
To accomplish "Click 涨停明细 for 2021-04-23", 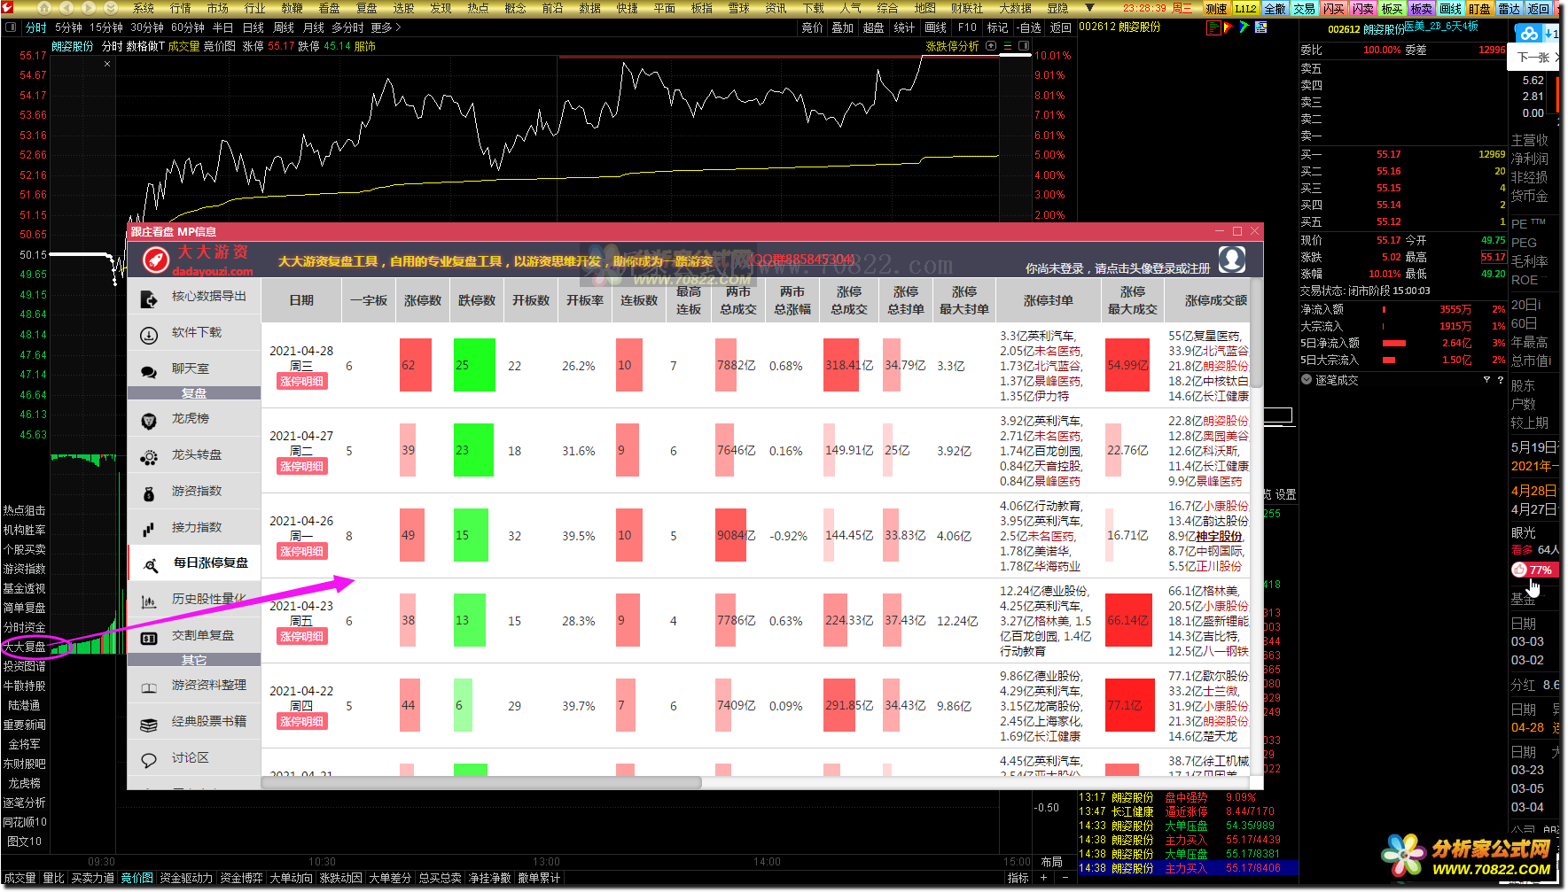I will (302, 637).
